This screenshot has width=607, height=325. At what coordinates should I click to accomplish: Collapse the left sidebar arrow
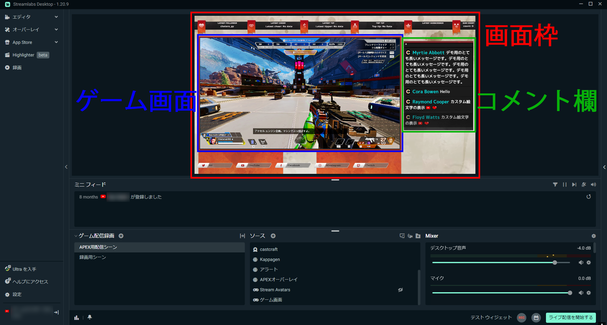tap(66, 167)
